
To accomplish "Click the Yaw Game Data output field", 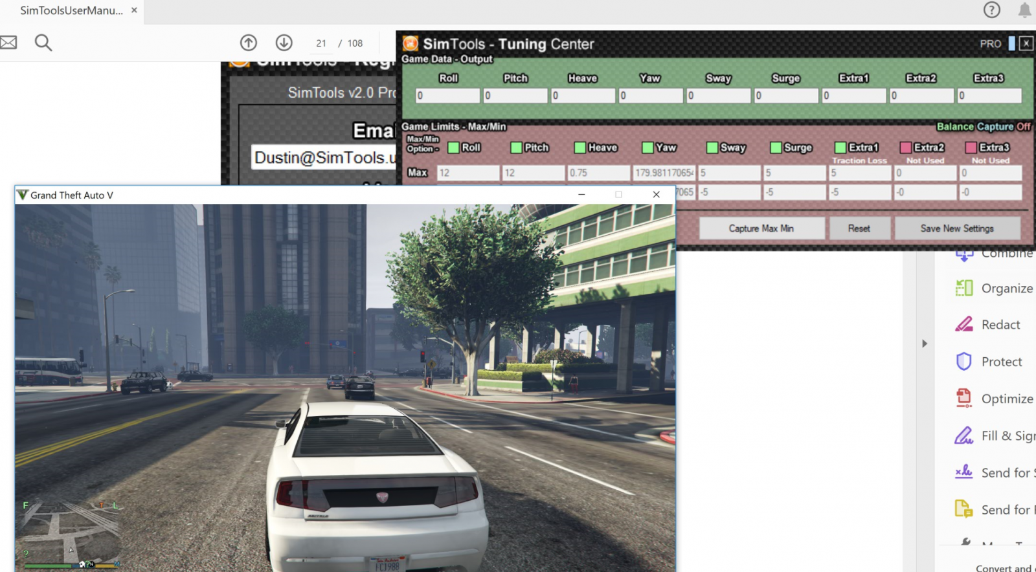I will (651, 96).
